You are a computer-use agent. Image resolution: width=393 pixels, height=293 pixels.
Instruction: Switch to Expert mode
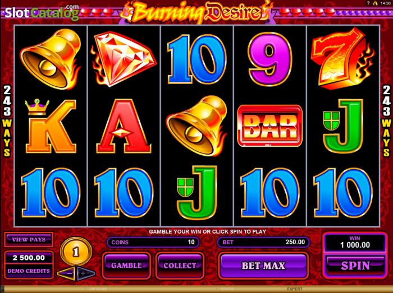(295, 289)
